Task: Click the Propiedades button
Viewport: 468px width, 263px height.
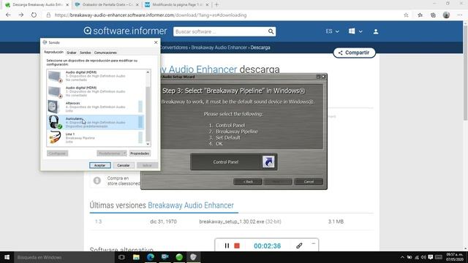Action: tap(140, 153)
